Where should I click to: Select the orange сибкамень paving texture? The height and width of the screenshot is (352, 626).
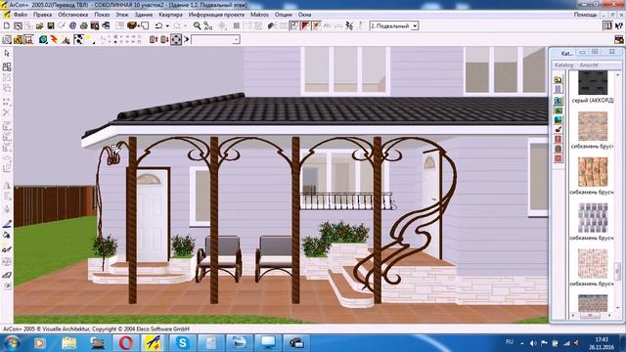coord(593,172)
